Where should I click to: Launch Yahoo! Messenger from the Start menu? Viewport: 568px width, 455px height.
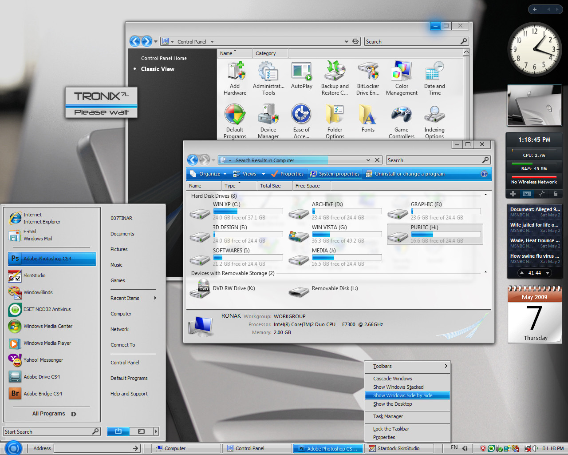pos(52,360)
